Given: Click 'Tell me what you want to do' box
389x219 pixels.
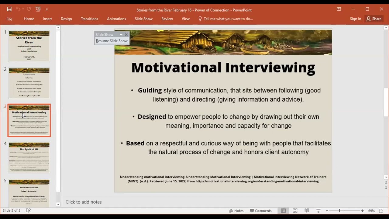Looking at the screenshot, I should click(228, 19).
